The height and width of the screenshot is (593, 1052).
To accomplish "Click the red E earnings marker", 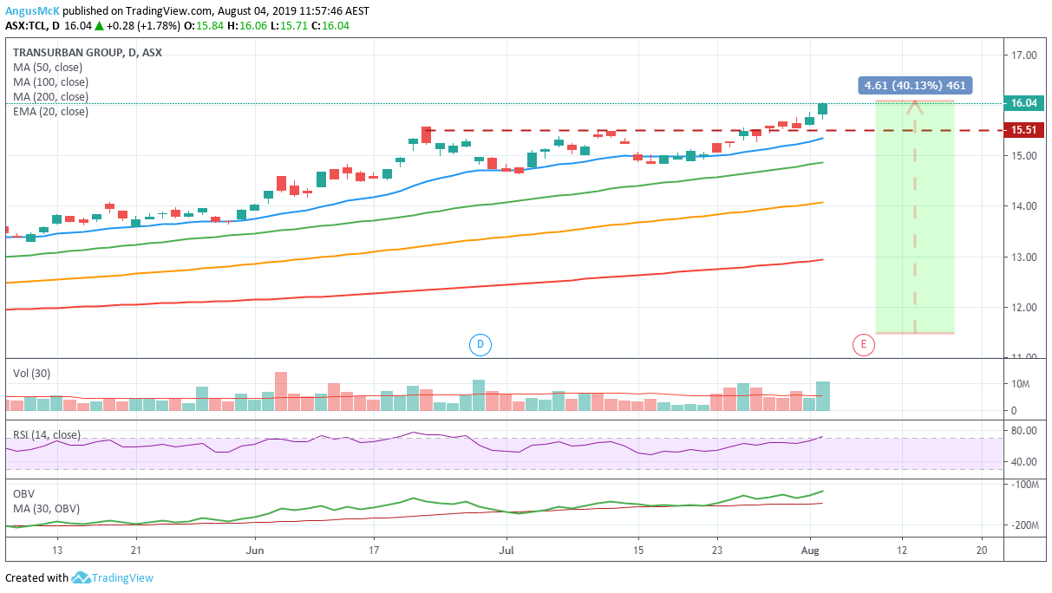I will [864, 345].
